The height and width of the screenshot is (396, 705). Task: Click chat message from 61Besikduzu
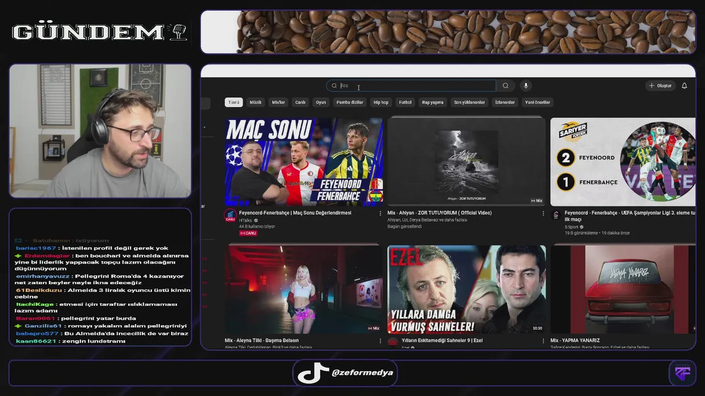pos(102,293)
